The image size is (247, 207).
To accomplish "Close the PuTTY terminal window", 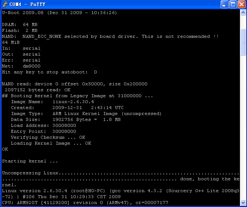I will pyautogui.click(x=242, y=4).
